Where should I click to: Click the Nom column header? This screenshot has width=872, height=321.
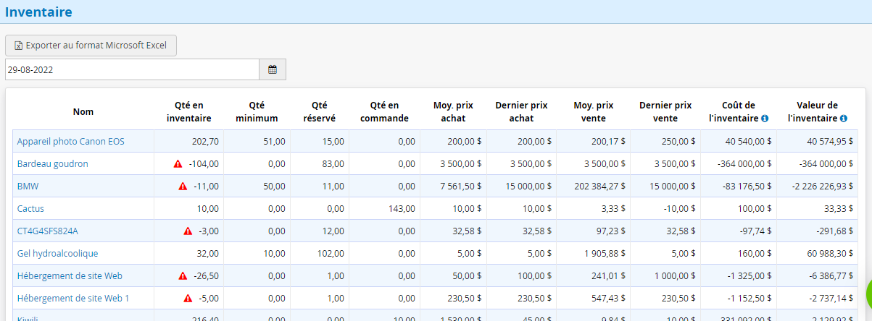83,111
